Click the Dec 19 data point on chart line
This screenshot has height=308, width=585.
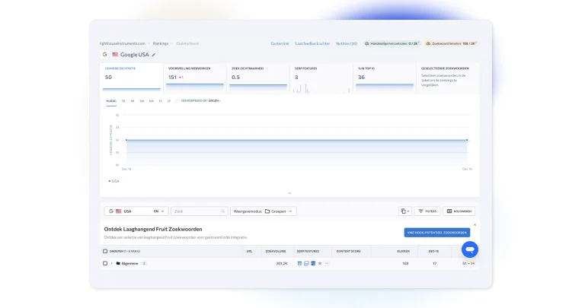pos(467,140)
